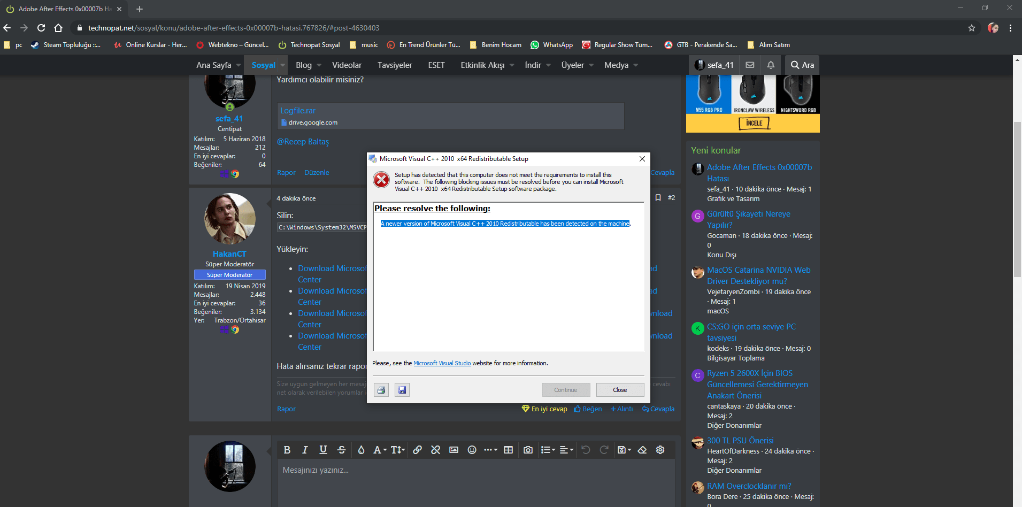Image resolution: width=1022 pixels, height=507 pixels.
Task: Save the setup dialog error report
Action: tap(402, 390)
